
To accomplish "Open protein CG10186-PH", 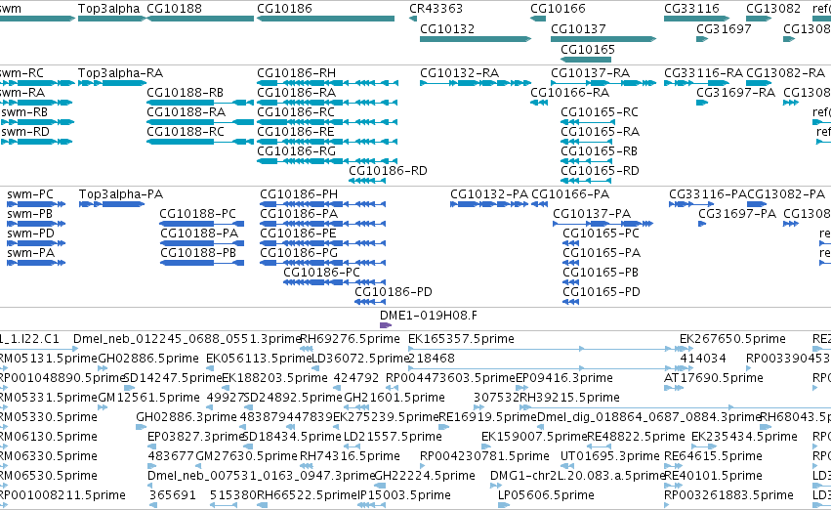I will (x=323, y=204).
